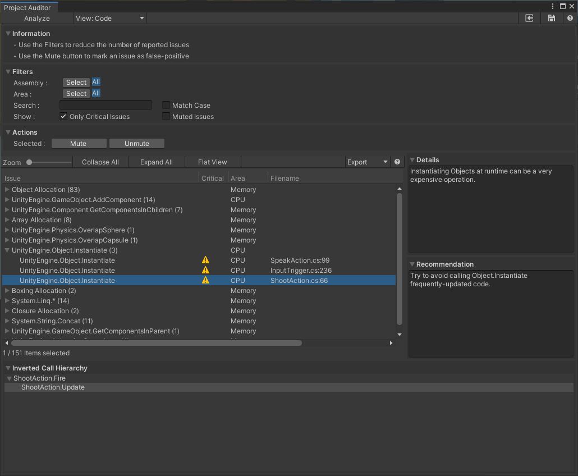Click the Unmute button

(x=137, y=144)
